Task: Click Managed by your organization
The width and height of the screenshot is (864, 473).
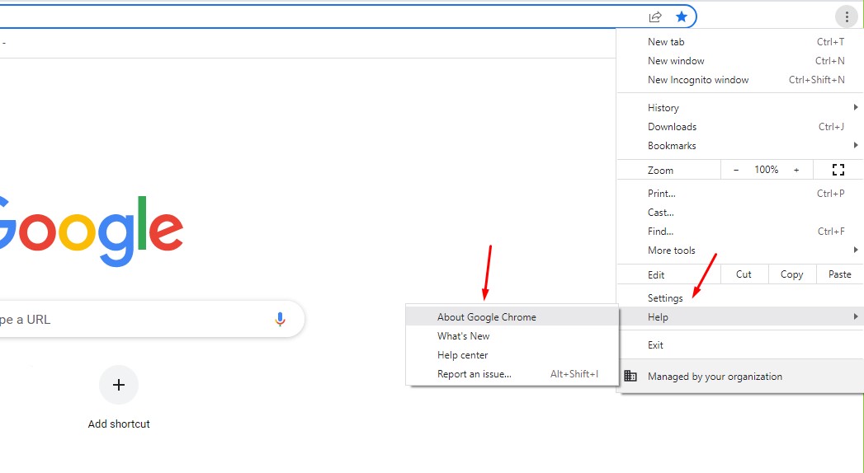Action: [x=740, y=377]
